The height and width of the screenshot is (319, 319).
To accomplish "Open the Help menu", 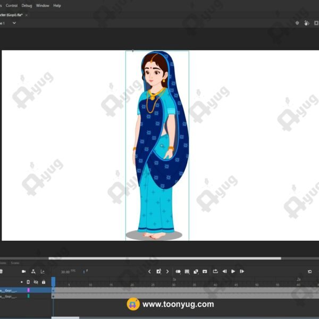I will [57, 5].
